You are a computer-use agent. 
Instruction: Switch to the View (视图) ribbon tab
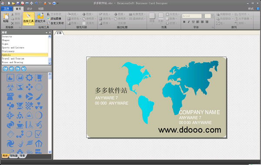coord(41,9)
